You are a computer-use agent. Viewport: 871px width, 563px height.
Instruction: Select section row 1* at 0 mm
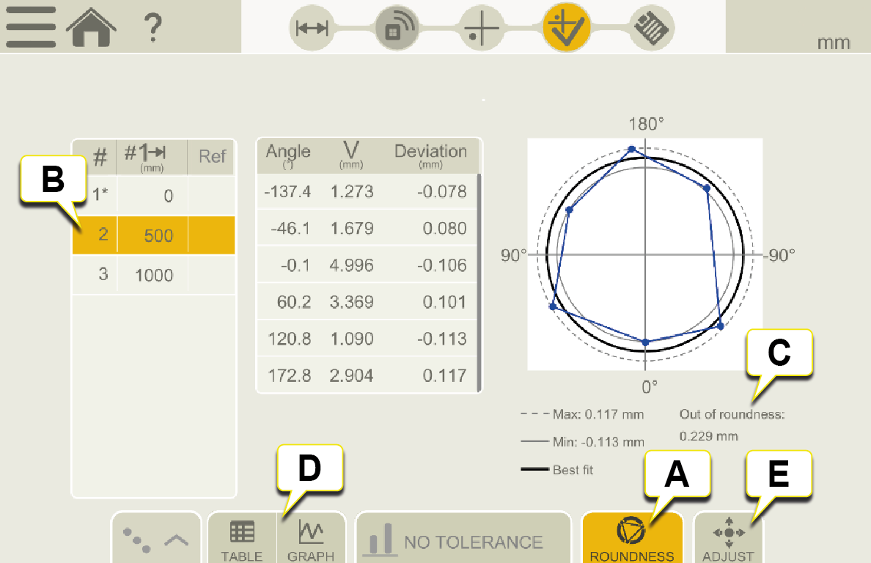[x=153, y=196]
